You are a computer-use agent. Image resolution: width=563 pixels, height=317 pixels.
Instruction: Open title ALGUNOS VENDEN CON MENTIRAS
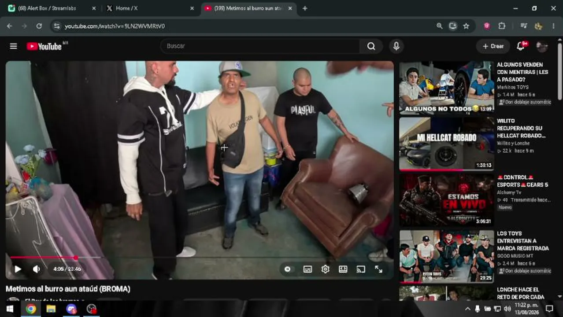click(522, 72)
